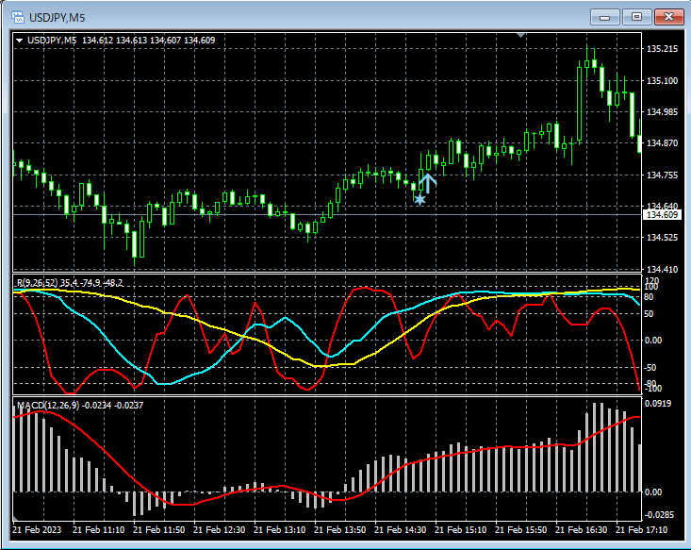The height and width of the screenshot is (550, 691).
Task: Click the 21 Feb 16:30 time label
Action: click(580, 530)
